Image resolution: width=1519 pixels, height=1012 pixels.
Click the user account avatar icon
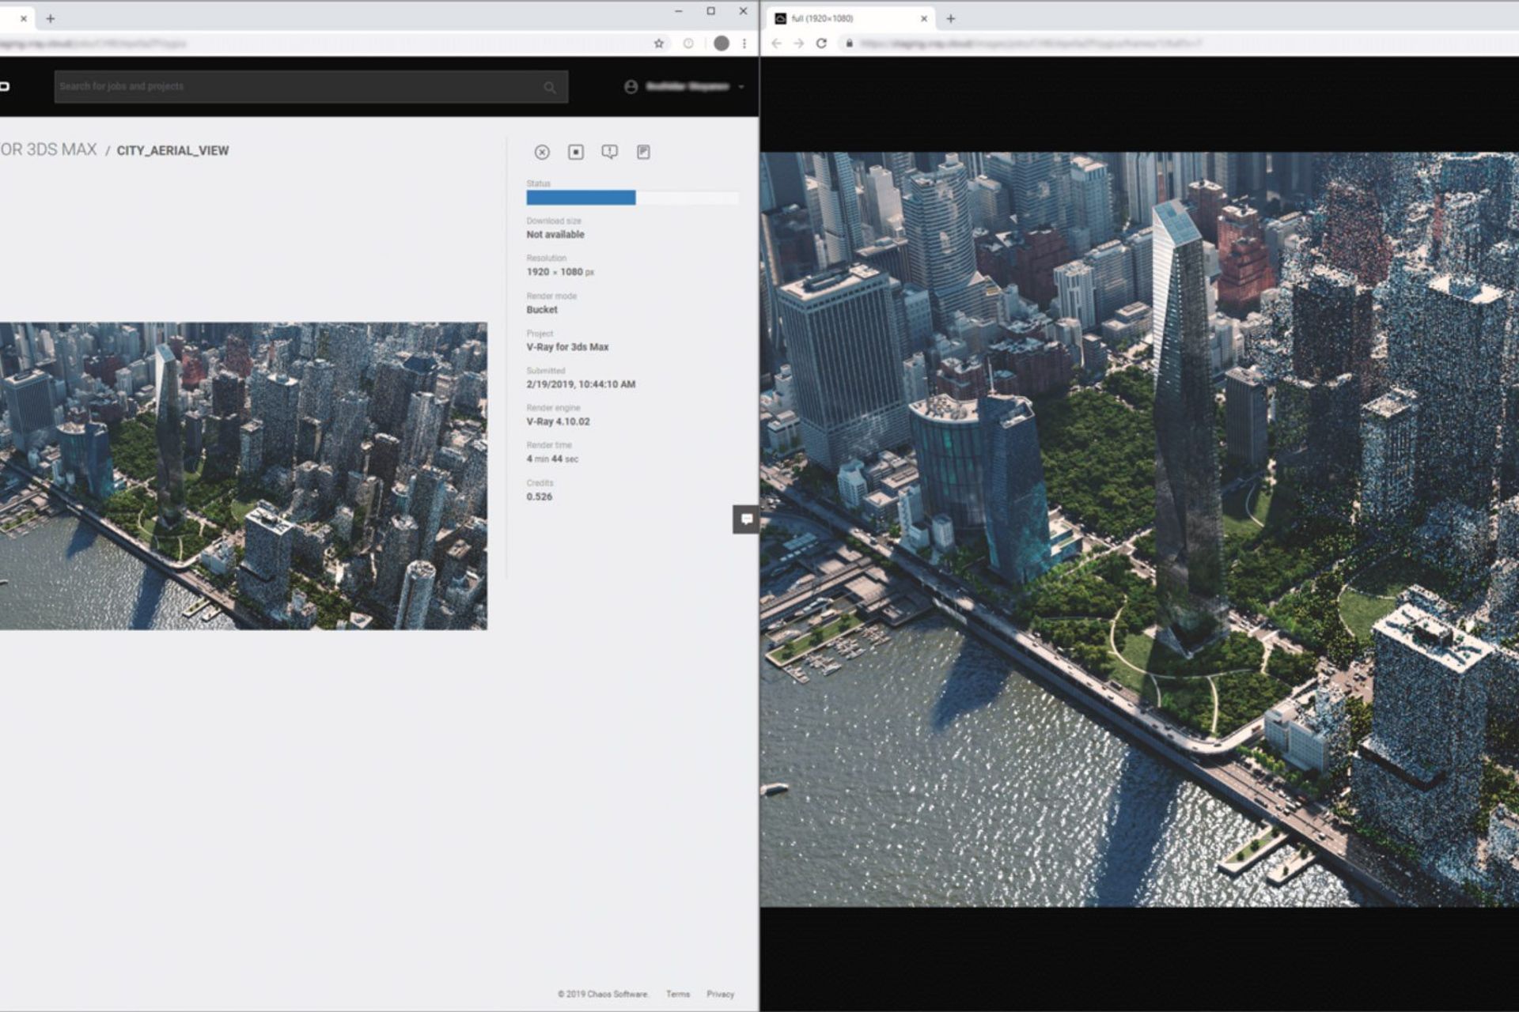pyautogui.click(x=631, y=87)
